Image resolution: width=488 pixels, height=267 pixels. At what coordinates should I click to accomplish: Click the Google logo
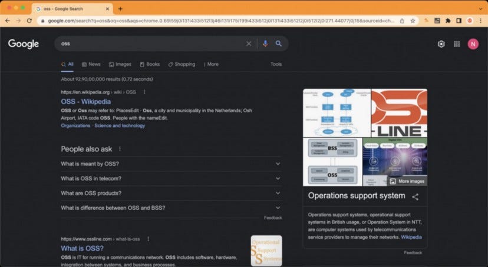click(x=24, y=44)
